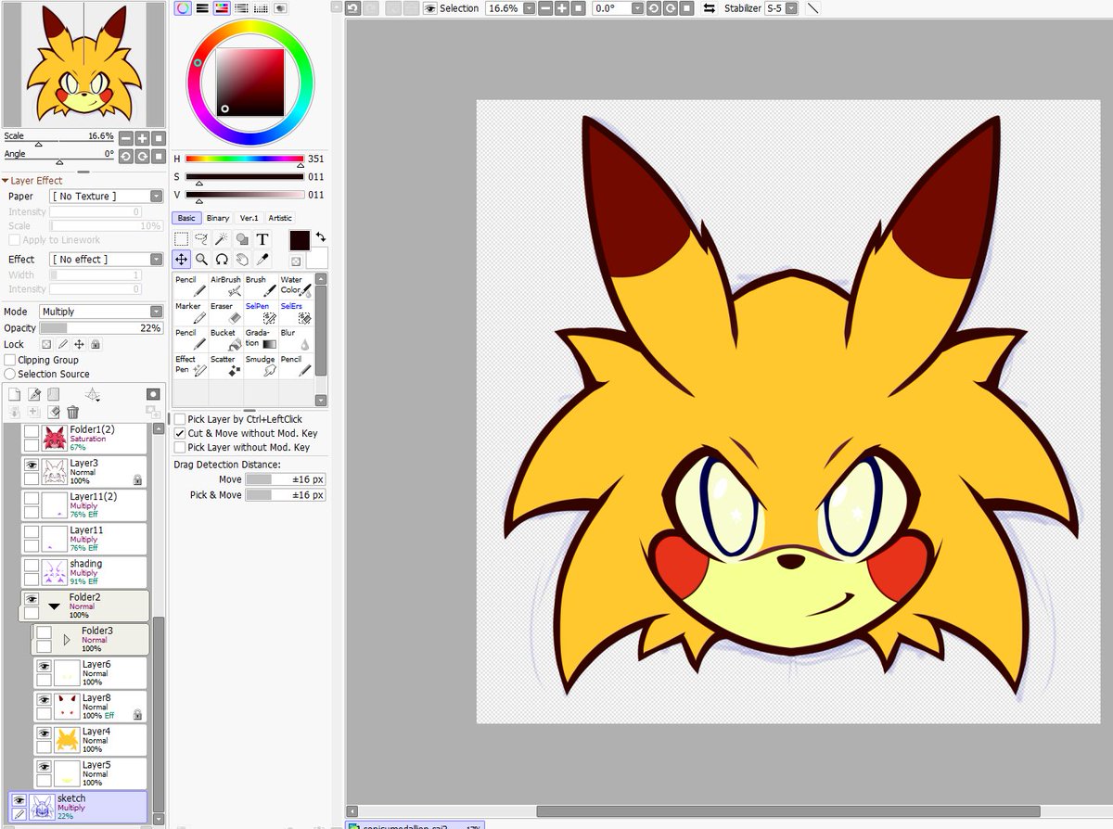This screenshot has height=829, width=1113.
Task: Open the 0.0° rotation angle dropdown
Action: 637,8
